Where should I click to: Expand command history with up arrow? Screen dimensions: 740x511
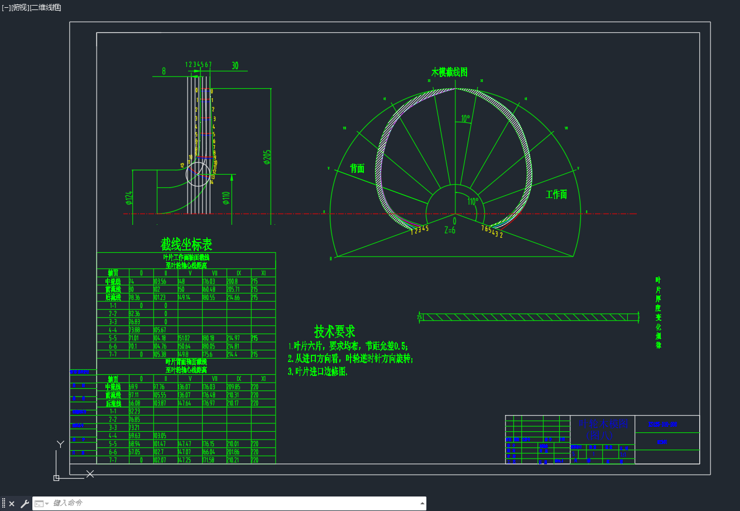coord(422,503)
